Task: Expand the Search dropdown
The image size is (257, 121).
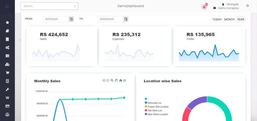Action: click(75, 6)
